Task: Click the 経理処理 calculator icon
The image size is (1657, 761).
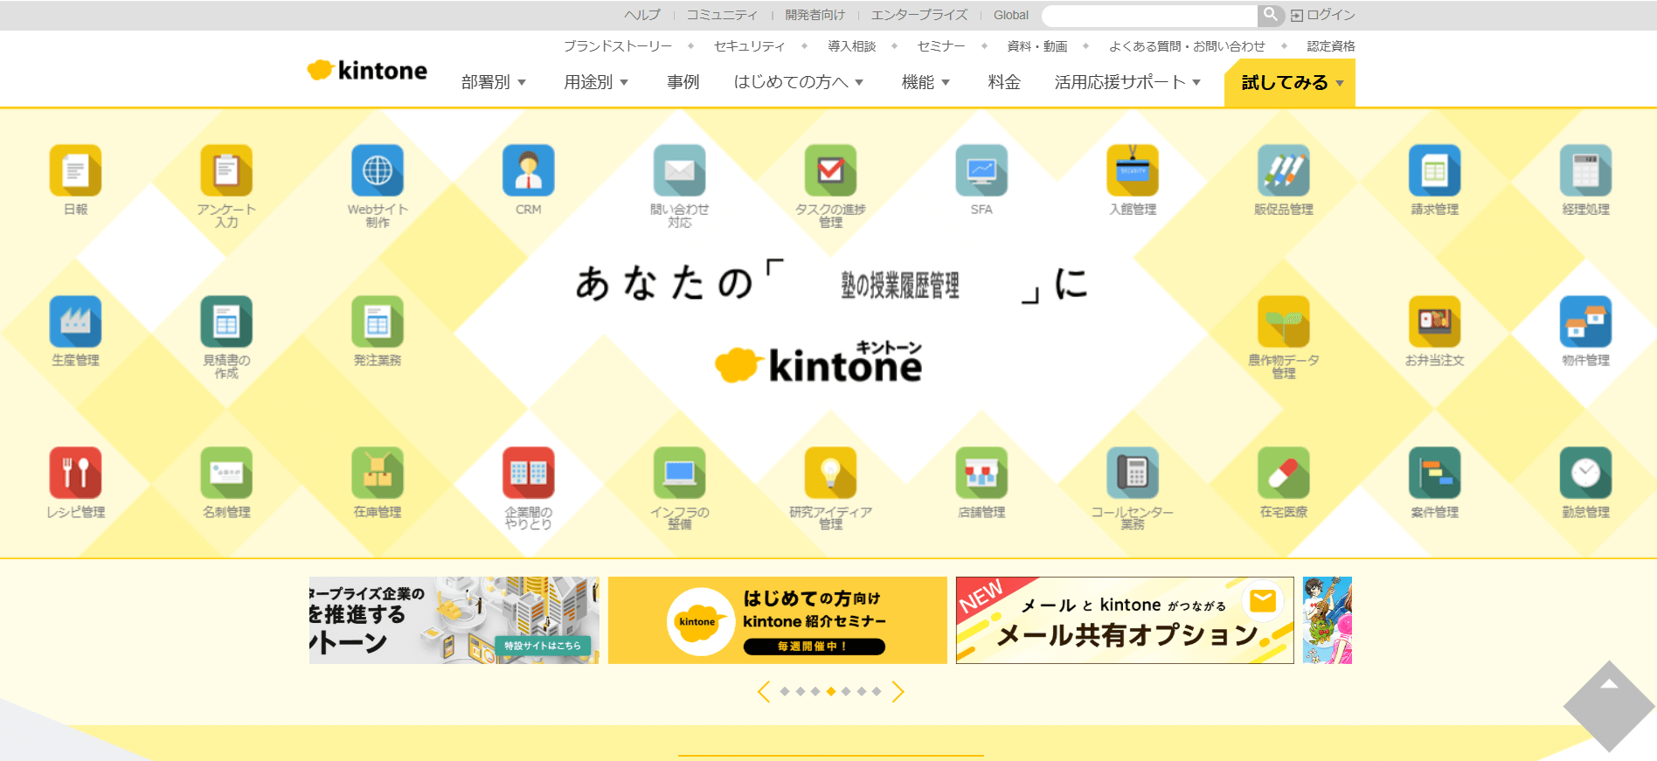Action: pyautogui.click(x=1586, y=170)
